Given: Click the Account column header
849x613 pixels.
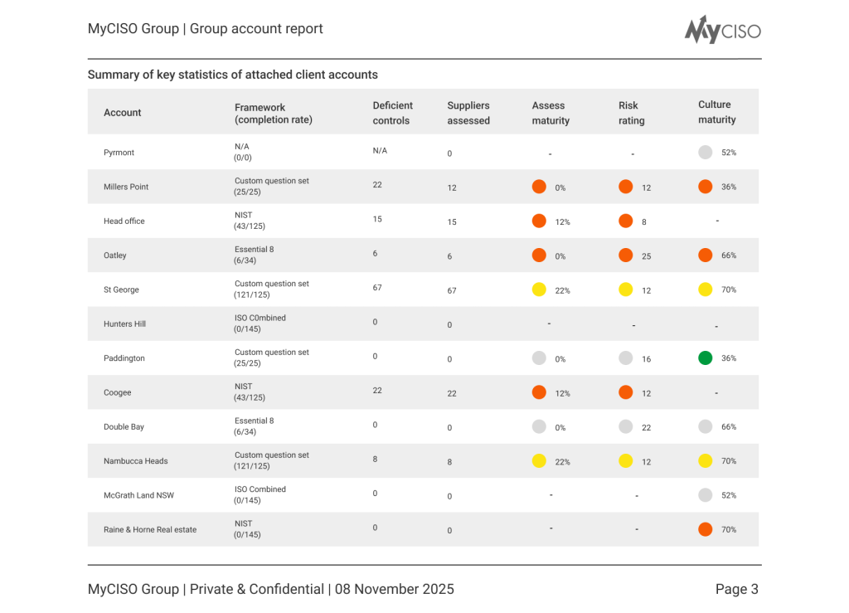Looking at the screenshot, I should [x=122, y=112].
